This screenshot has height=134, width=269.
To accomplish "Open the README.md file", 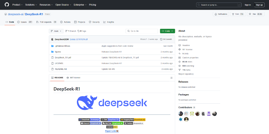I will [61, 69].
